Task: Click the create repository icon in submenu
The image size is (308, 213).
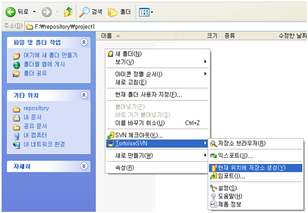Action: pos(214,168)
